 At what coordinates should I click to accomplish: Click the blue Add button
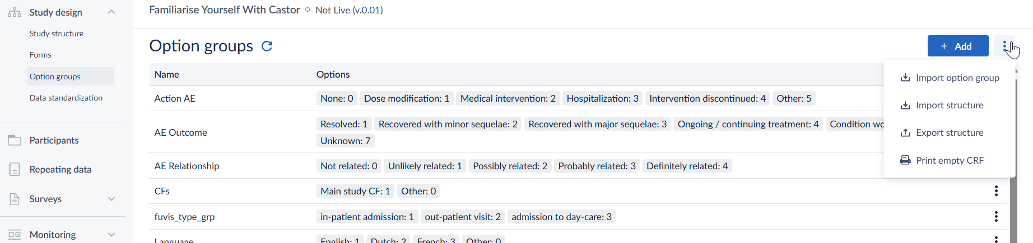point(958,46)
